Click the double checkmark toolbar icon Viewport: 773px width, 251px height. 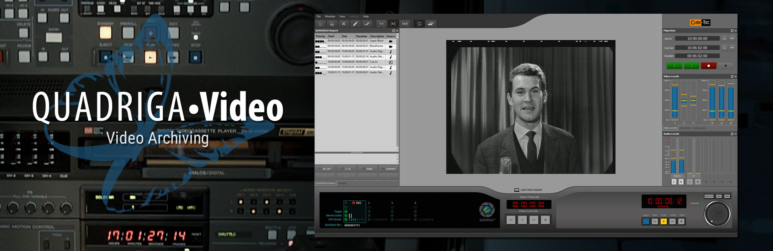point(367,24)
